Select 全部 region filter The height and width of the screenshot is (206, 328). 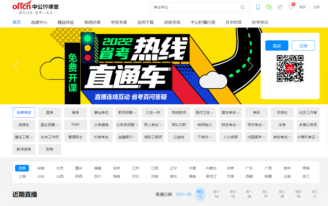tap(22, 168)
